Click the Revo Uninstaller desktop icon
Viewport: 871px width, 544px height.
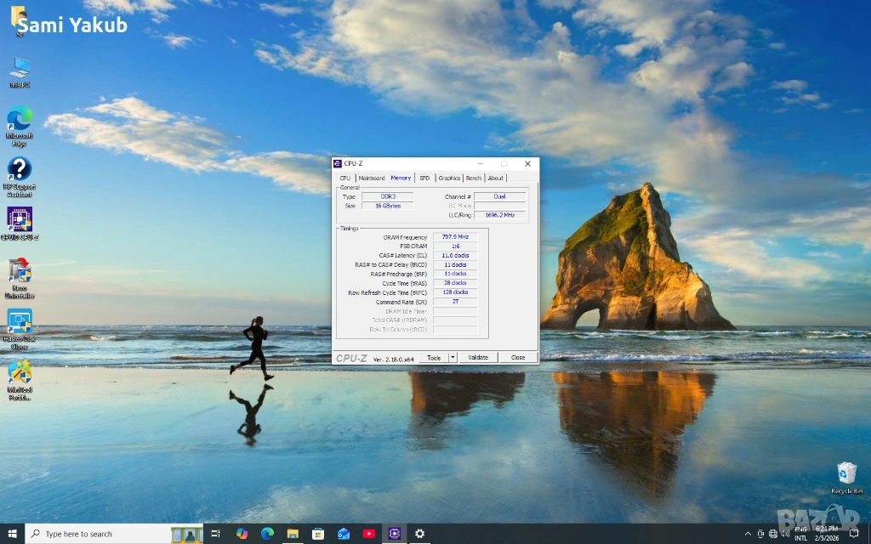(x=20, y=272)
